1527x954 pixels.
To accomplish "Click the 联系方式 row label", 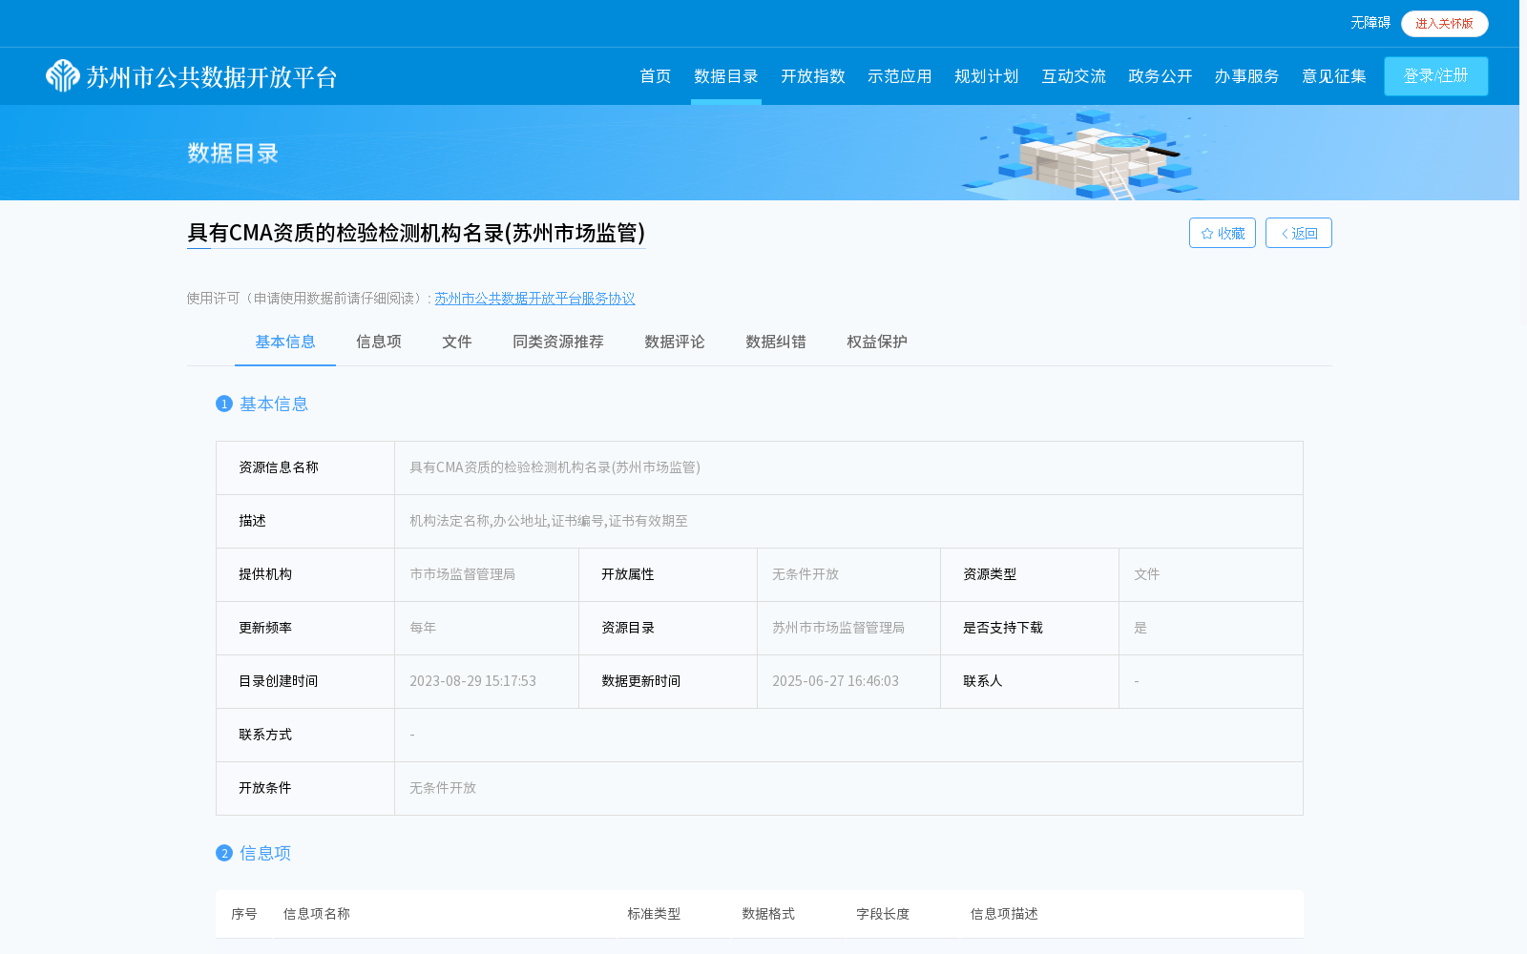I will (265, 735).
